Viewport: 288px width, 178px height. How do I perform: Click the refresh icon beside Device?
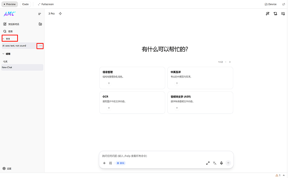pos(283,4)
